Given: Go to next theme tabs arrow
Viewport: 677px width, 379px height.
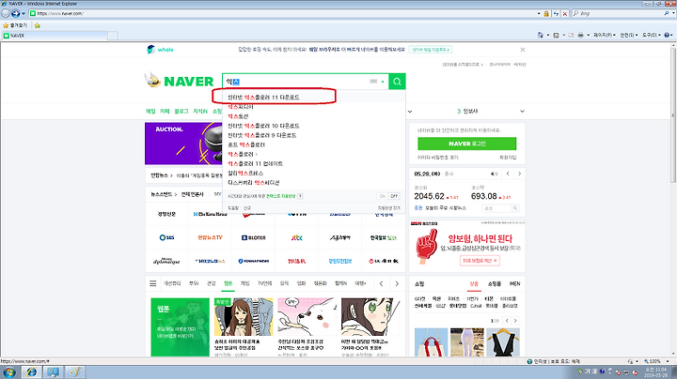Looking at the screenshot, I should point(397,283).
